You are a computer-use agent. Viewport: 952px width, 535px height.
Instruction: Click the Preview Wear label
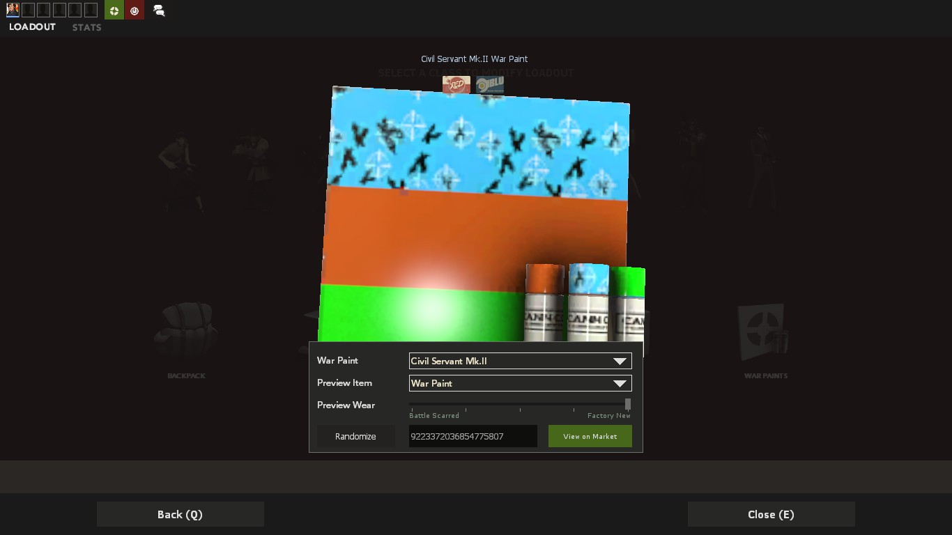point(346,405)
